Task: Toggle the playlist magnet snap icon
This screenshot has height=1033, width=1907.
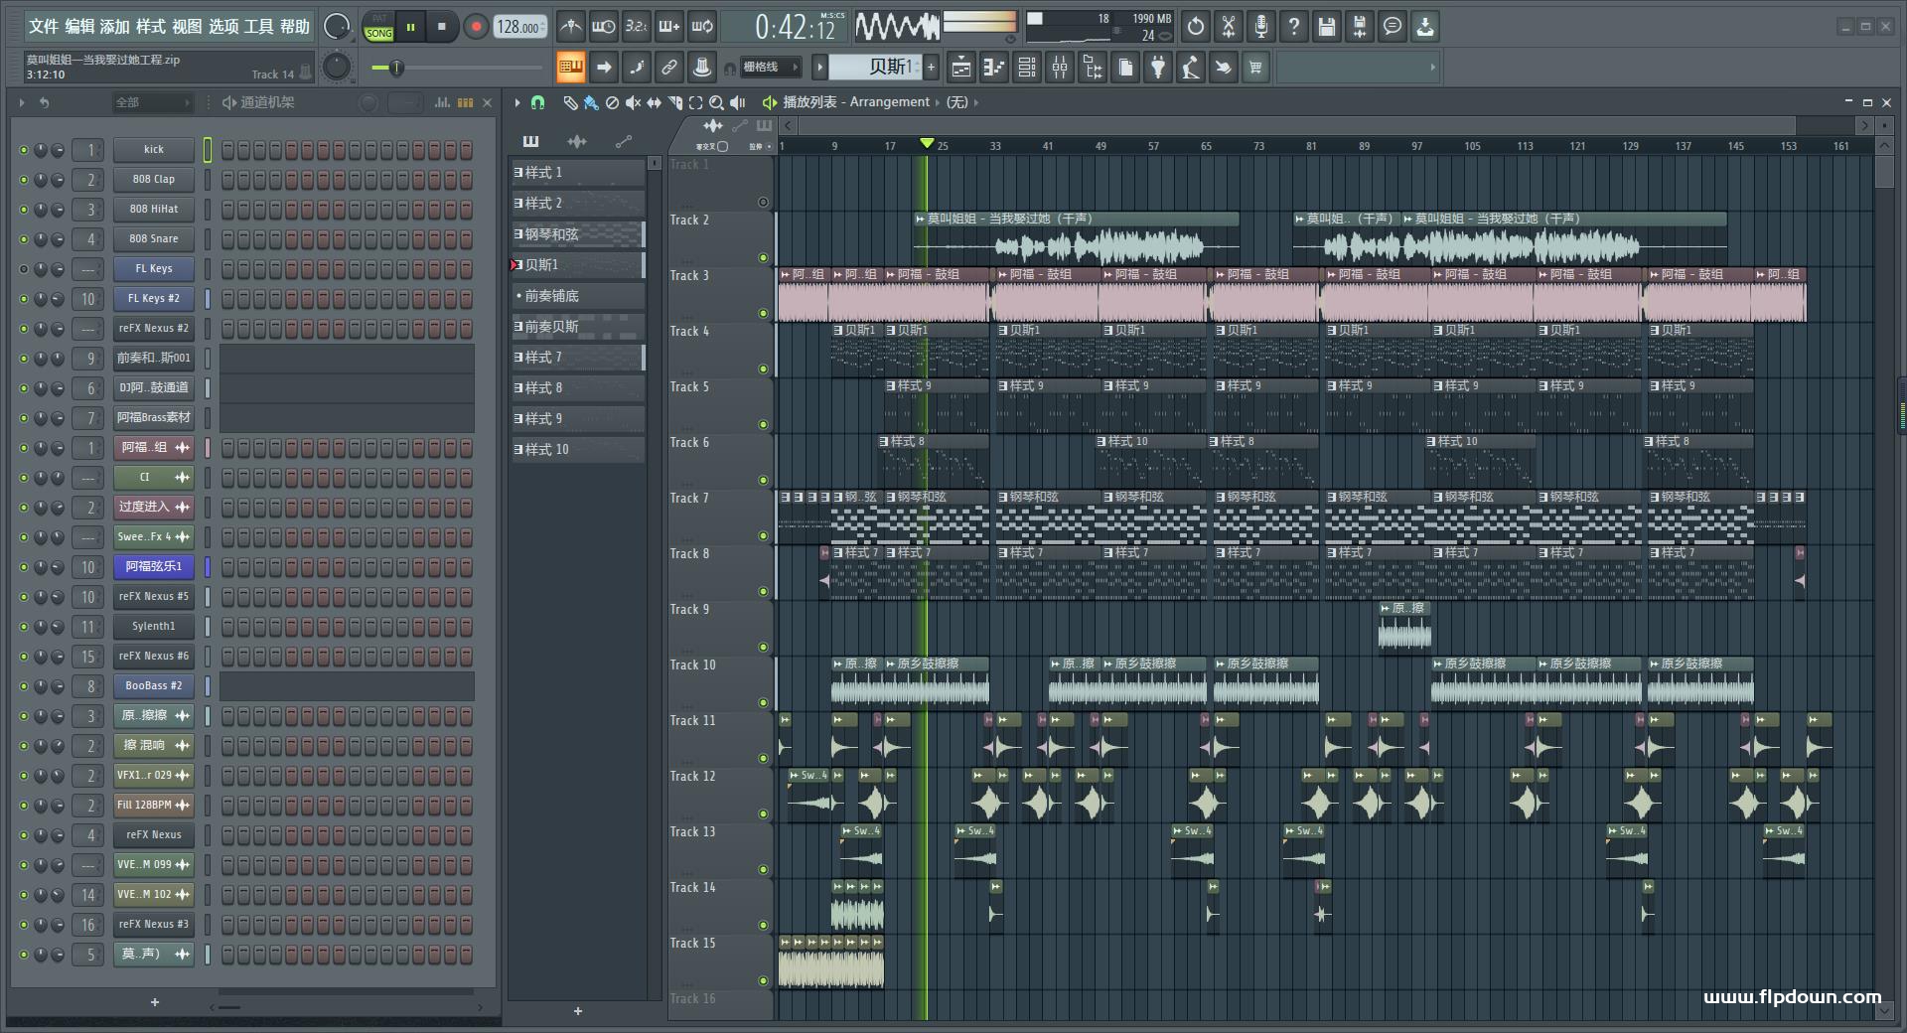Action: click(x=537, y=102)
